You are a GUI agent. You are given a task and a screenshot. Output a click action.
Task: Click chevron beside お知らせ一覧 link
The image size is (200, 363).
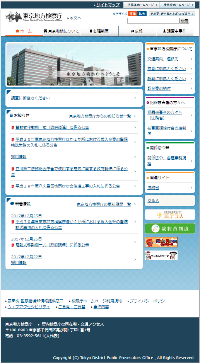[135, 116]
